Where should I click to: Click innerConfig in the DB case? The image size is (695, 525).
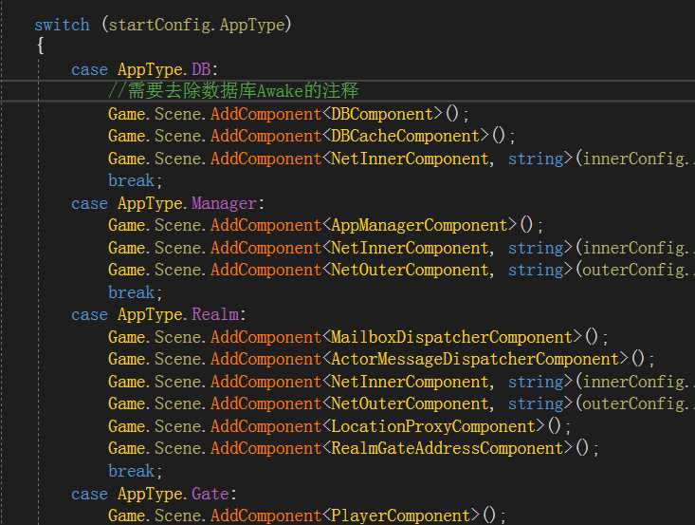click(633, 159)
